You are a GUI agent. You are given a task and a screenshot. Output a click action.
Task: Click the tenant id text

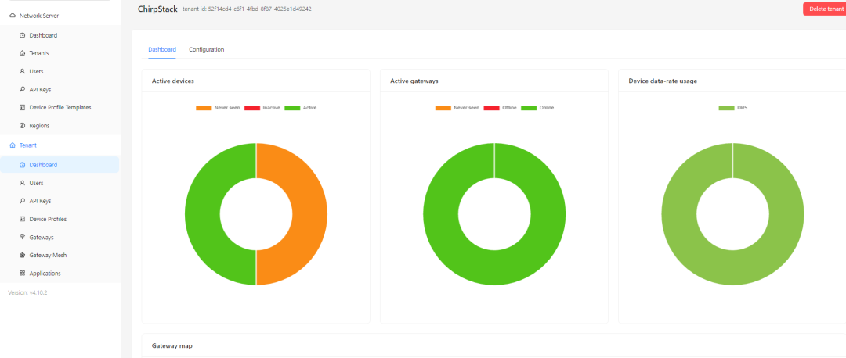(247, 9)
